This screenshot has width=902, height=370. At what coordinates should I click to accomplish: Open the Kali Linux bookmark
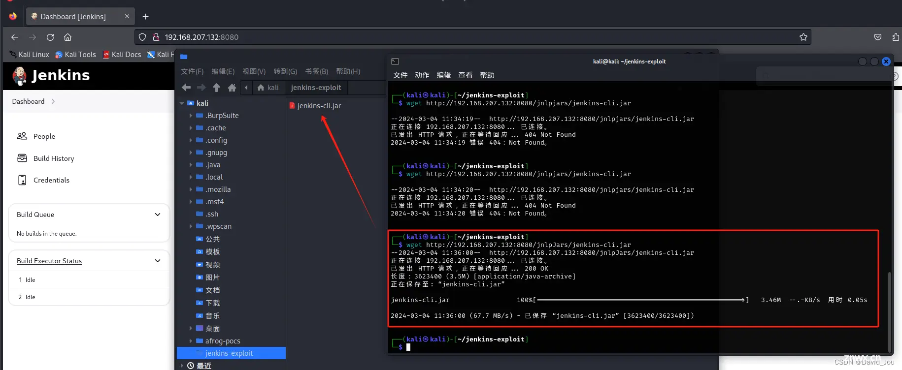[29, 55]
